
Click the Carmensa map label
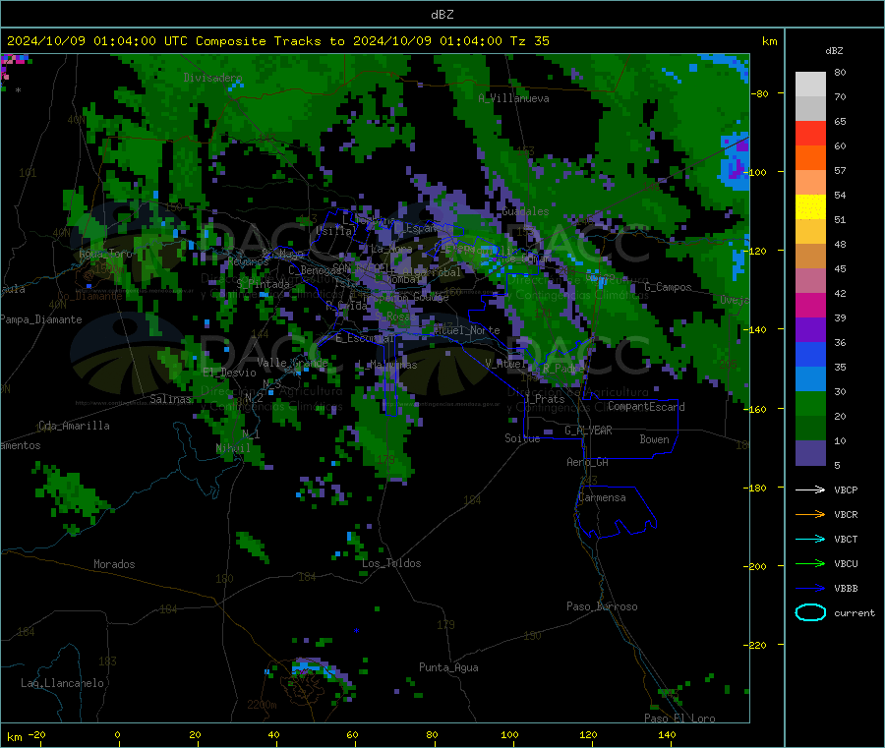pyautogui.click(x=602, y=497)
